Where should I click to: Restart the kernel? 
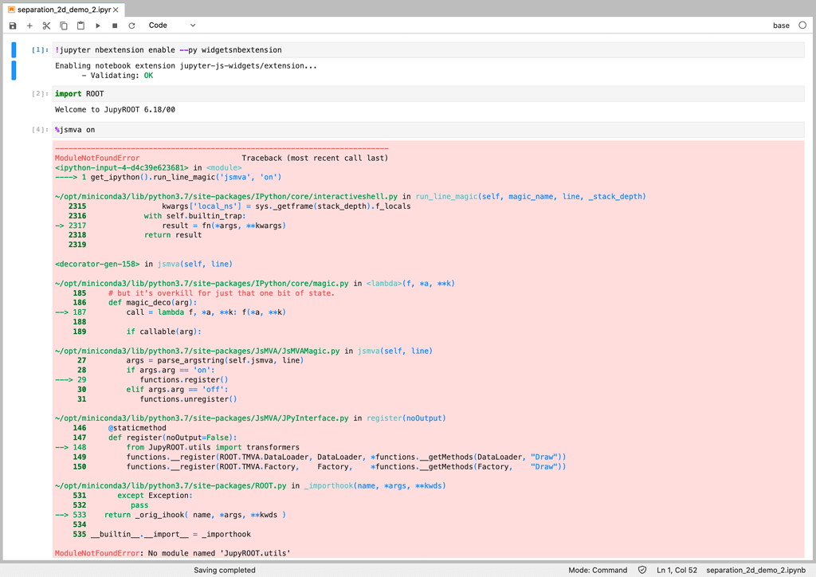131,25
